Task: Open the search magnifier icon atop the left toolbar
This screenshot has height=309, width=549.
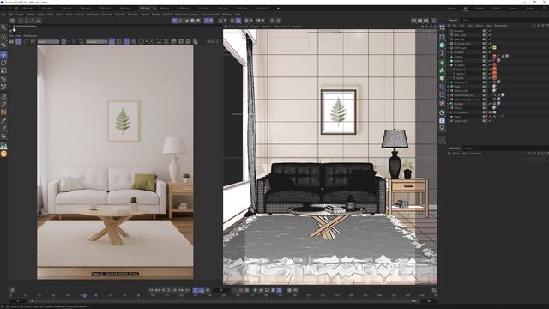Action: 3,27
